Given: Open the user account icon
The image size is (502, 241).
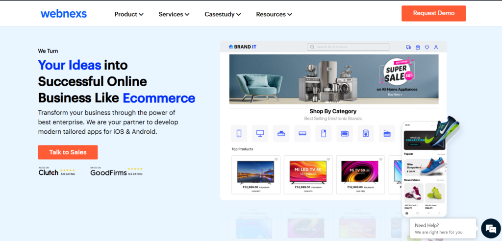Looking at the screenshot, I should tap(436, 48).
